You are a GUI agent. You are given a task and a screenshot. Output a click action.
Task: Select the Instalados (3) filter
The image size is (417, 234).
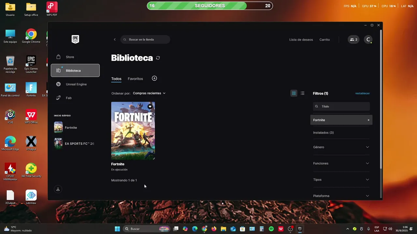(x=324, y=133)
